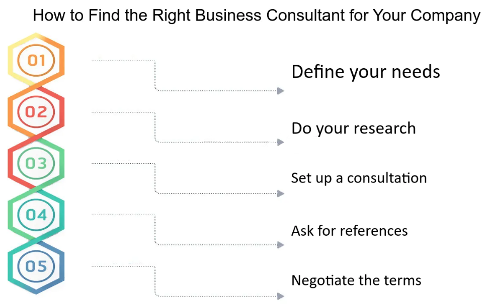
Task: Click the Ask for references label
Action: click(349, 231)
